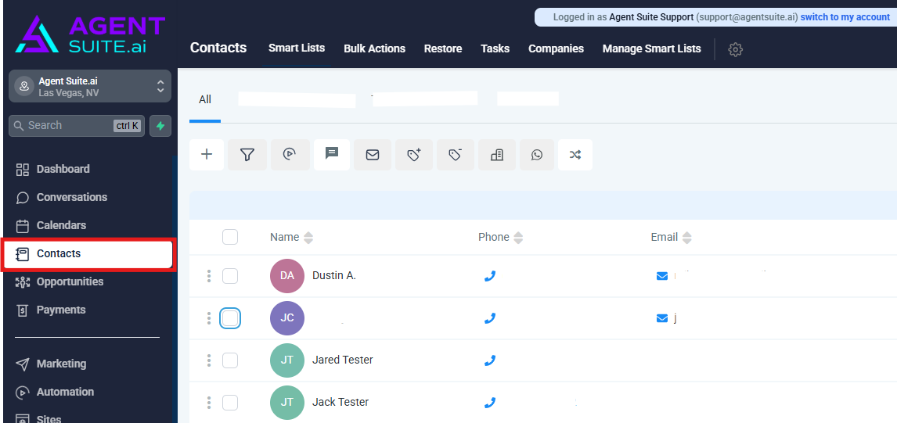Image resolution: width=897 pixels, height=423 pixels.
Task: Check the box for Dustin A.
Action: point(230,276)
